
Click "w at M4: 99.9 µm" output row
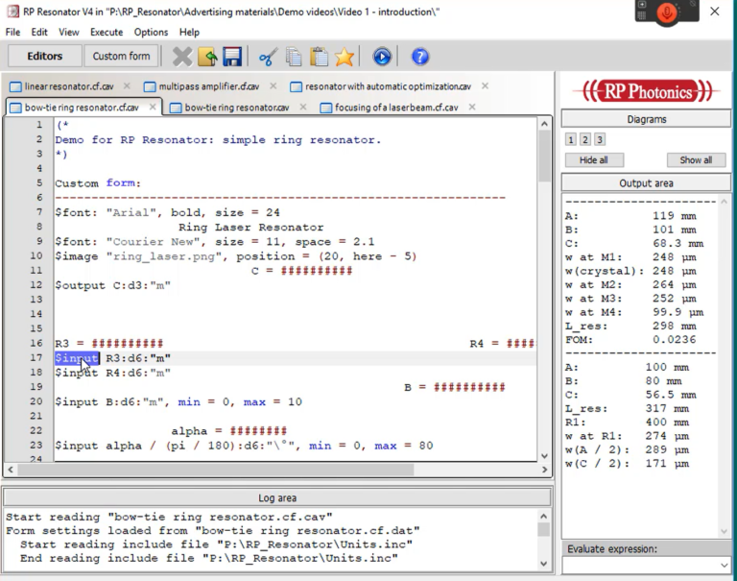coord(634,312)
